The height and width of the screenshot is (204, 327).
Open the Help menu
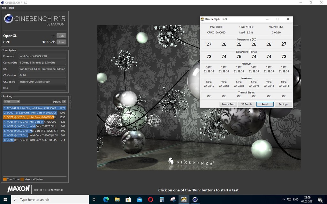[12, 8]
